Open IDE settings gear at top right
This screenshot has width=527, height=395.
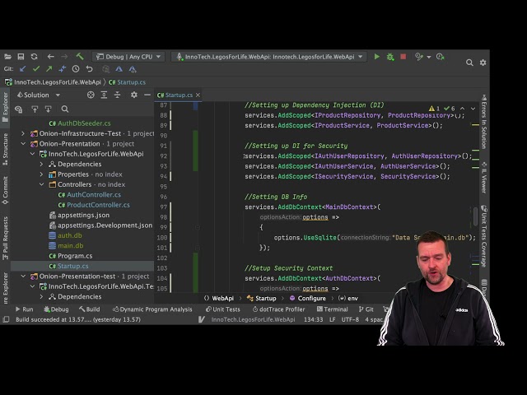pyautogui.click(x=483, y=63)
